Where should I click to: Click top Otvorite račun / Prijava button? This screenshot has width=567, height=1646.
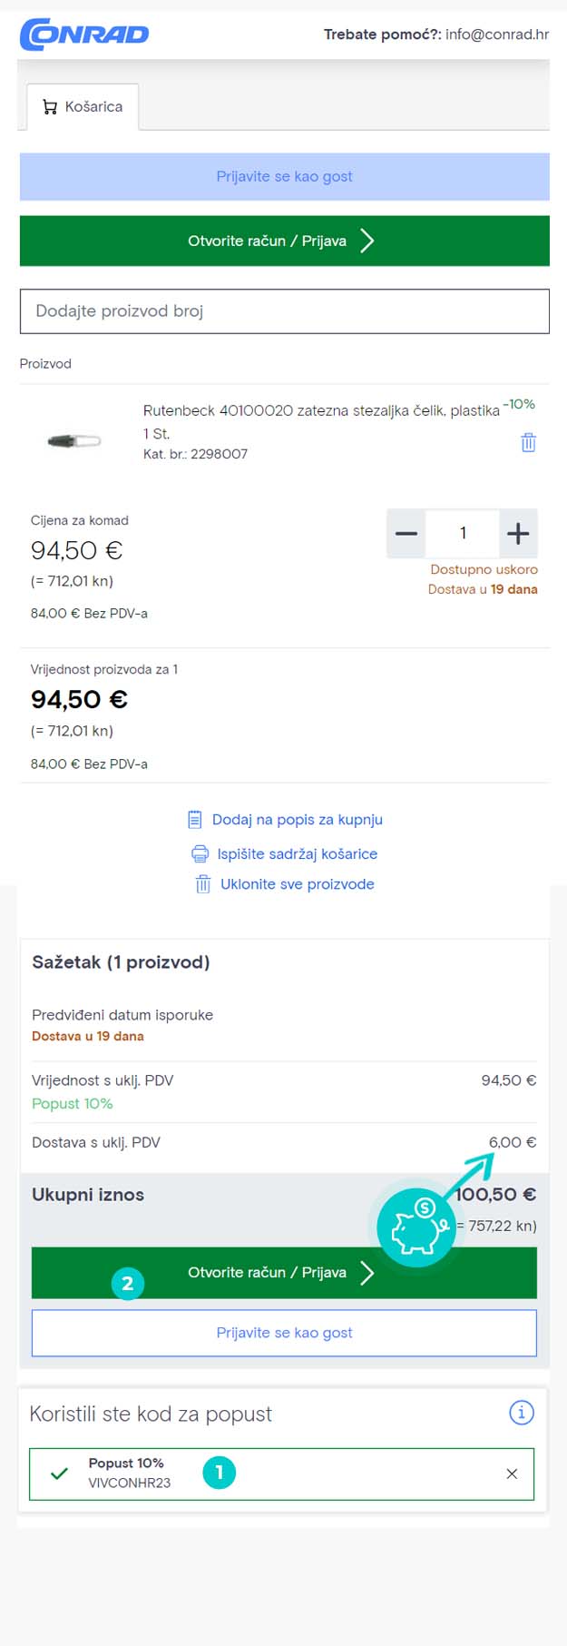coord(285,241)
